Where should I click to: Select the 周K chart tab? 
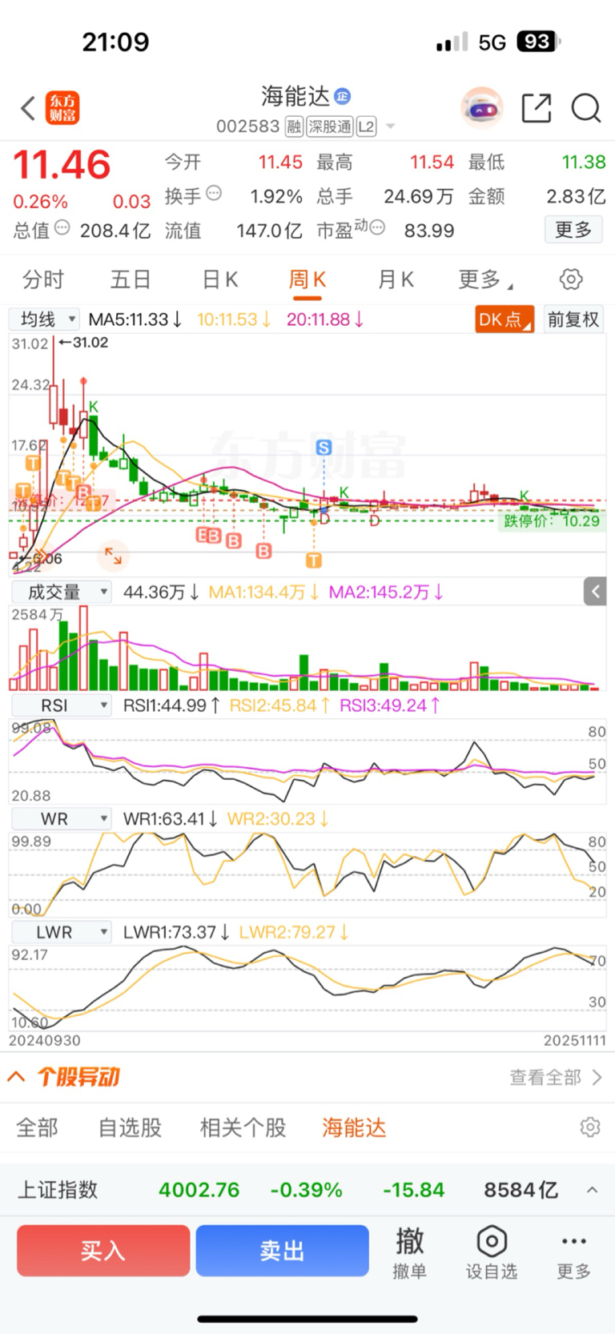click(x=307, y=279)
